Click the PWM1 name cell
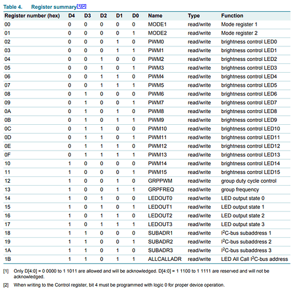The height and width of the screenshot is (293, 291). (x=155, y=50)
